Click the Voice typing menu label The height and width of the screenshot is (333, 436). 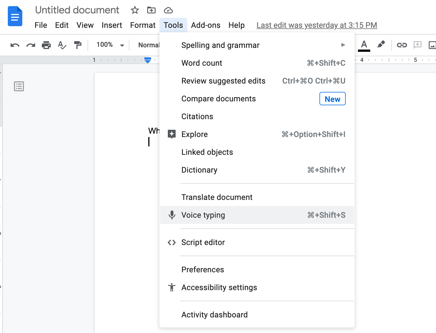click(x=203, y=215)
